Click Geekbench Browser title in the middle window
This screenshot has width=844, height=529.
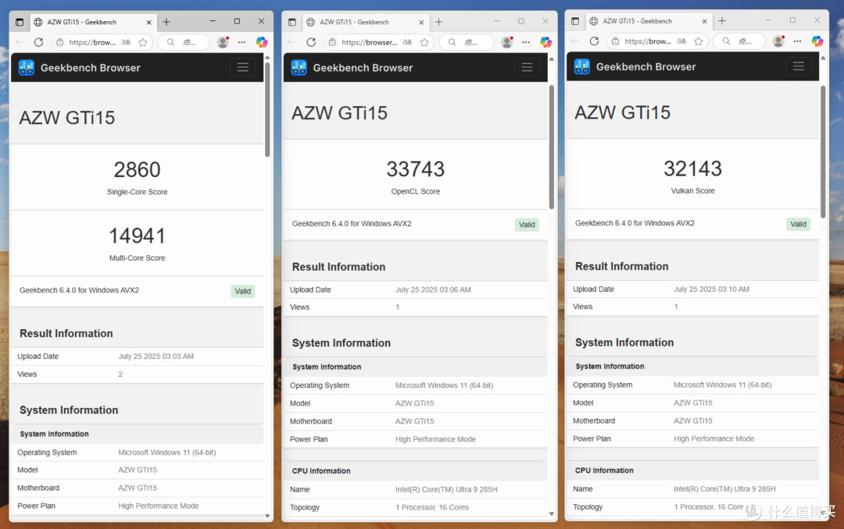coord(363,69)
